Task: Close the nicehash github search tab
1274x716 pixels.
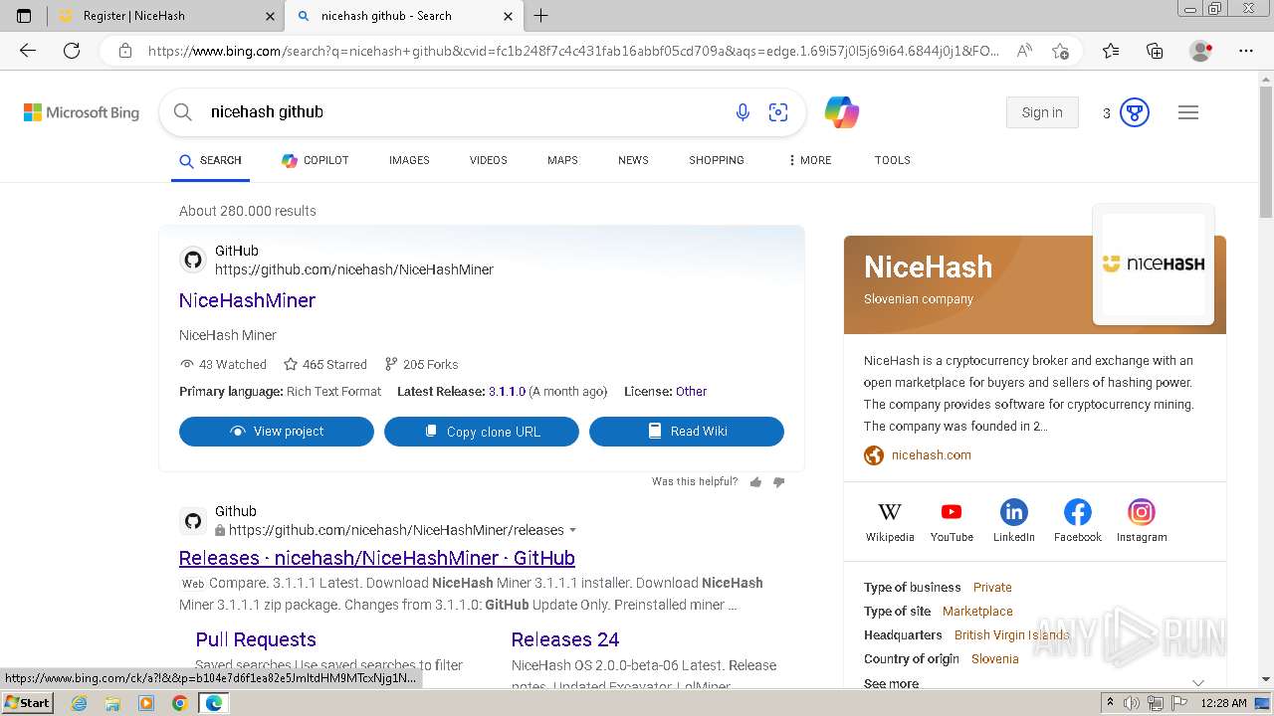Action: coord(509,16)
